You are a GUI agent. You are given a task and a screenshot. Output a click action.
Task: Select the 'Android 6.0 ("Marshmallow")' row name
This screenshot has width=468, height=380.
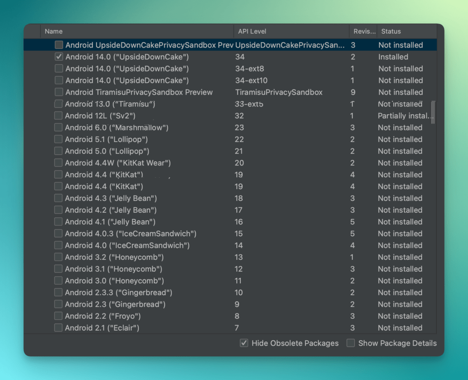click(117, 128)
